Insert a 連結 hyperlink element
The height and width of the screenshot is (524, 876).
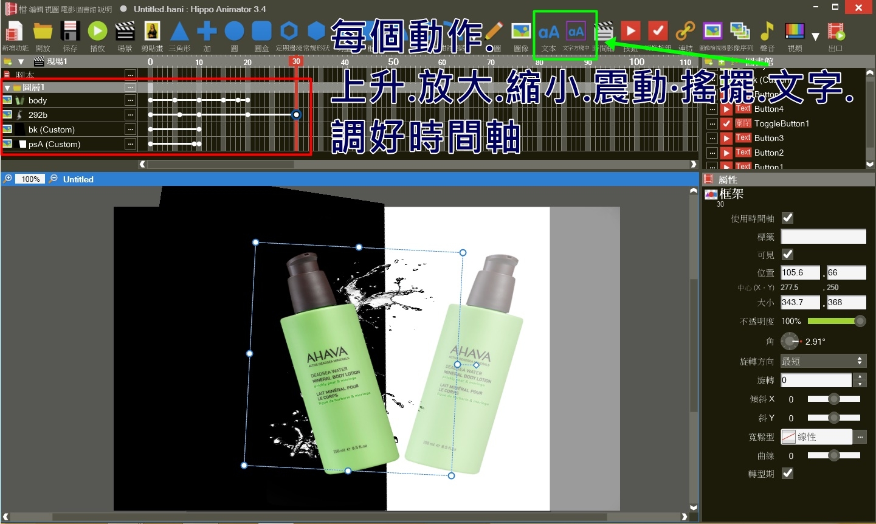[685, 31]
